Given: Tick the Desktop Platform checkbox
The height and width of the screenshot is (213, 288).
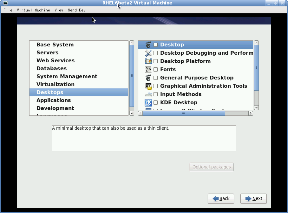Looking at the screenshot, I should 155,61.
